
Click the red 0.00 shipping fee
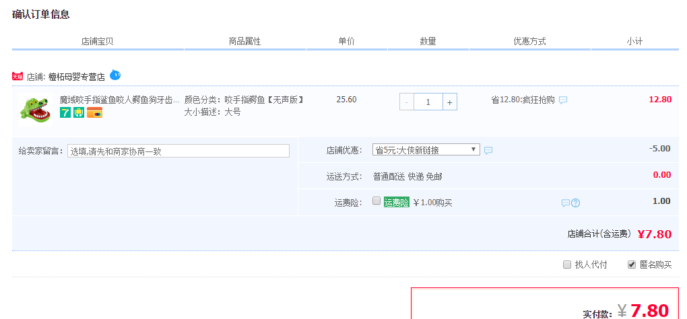662,175
